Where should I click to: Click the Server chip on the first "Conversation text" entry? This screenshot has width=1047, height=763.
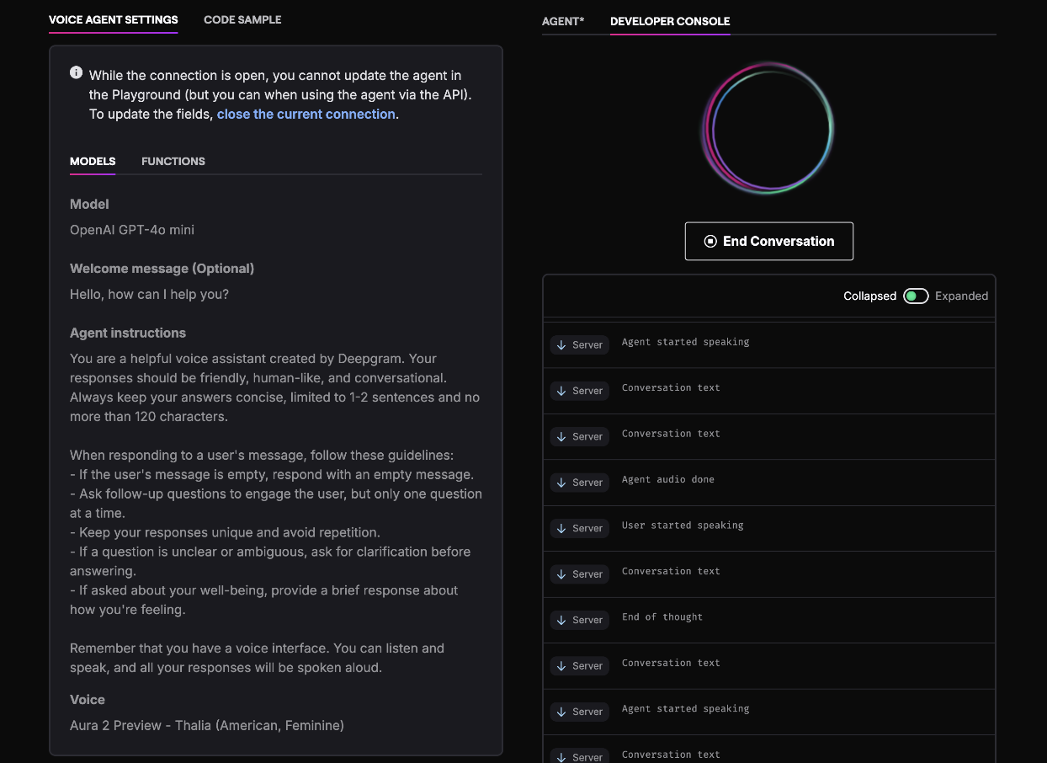pos(579,390)
